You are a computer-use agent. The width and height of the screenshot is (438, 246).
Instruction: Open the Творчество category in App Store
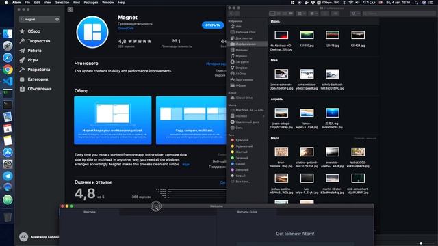(x=35, y=41)
